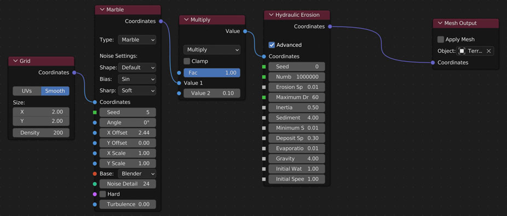Open the Bias dropdown set to Sin
The width and height of the screenshot is (507, 216).
coord(137,79)
